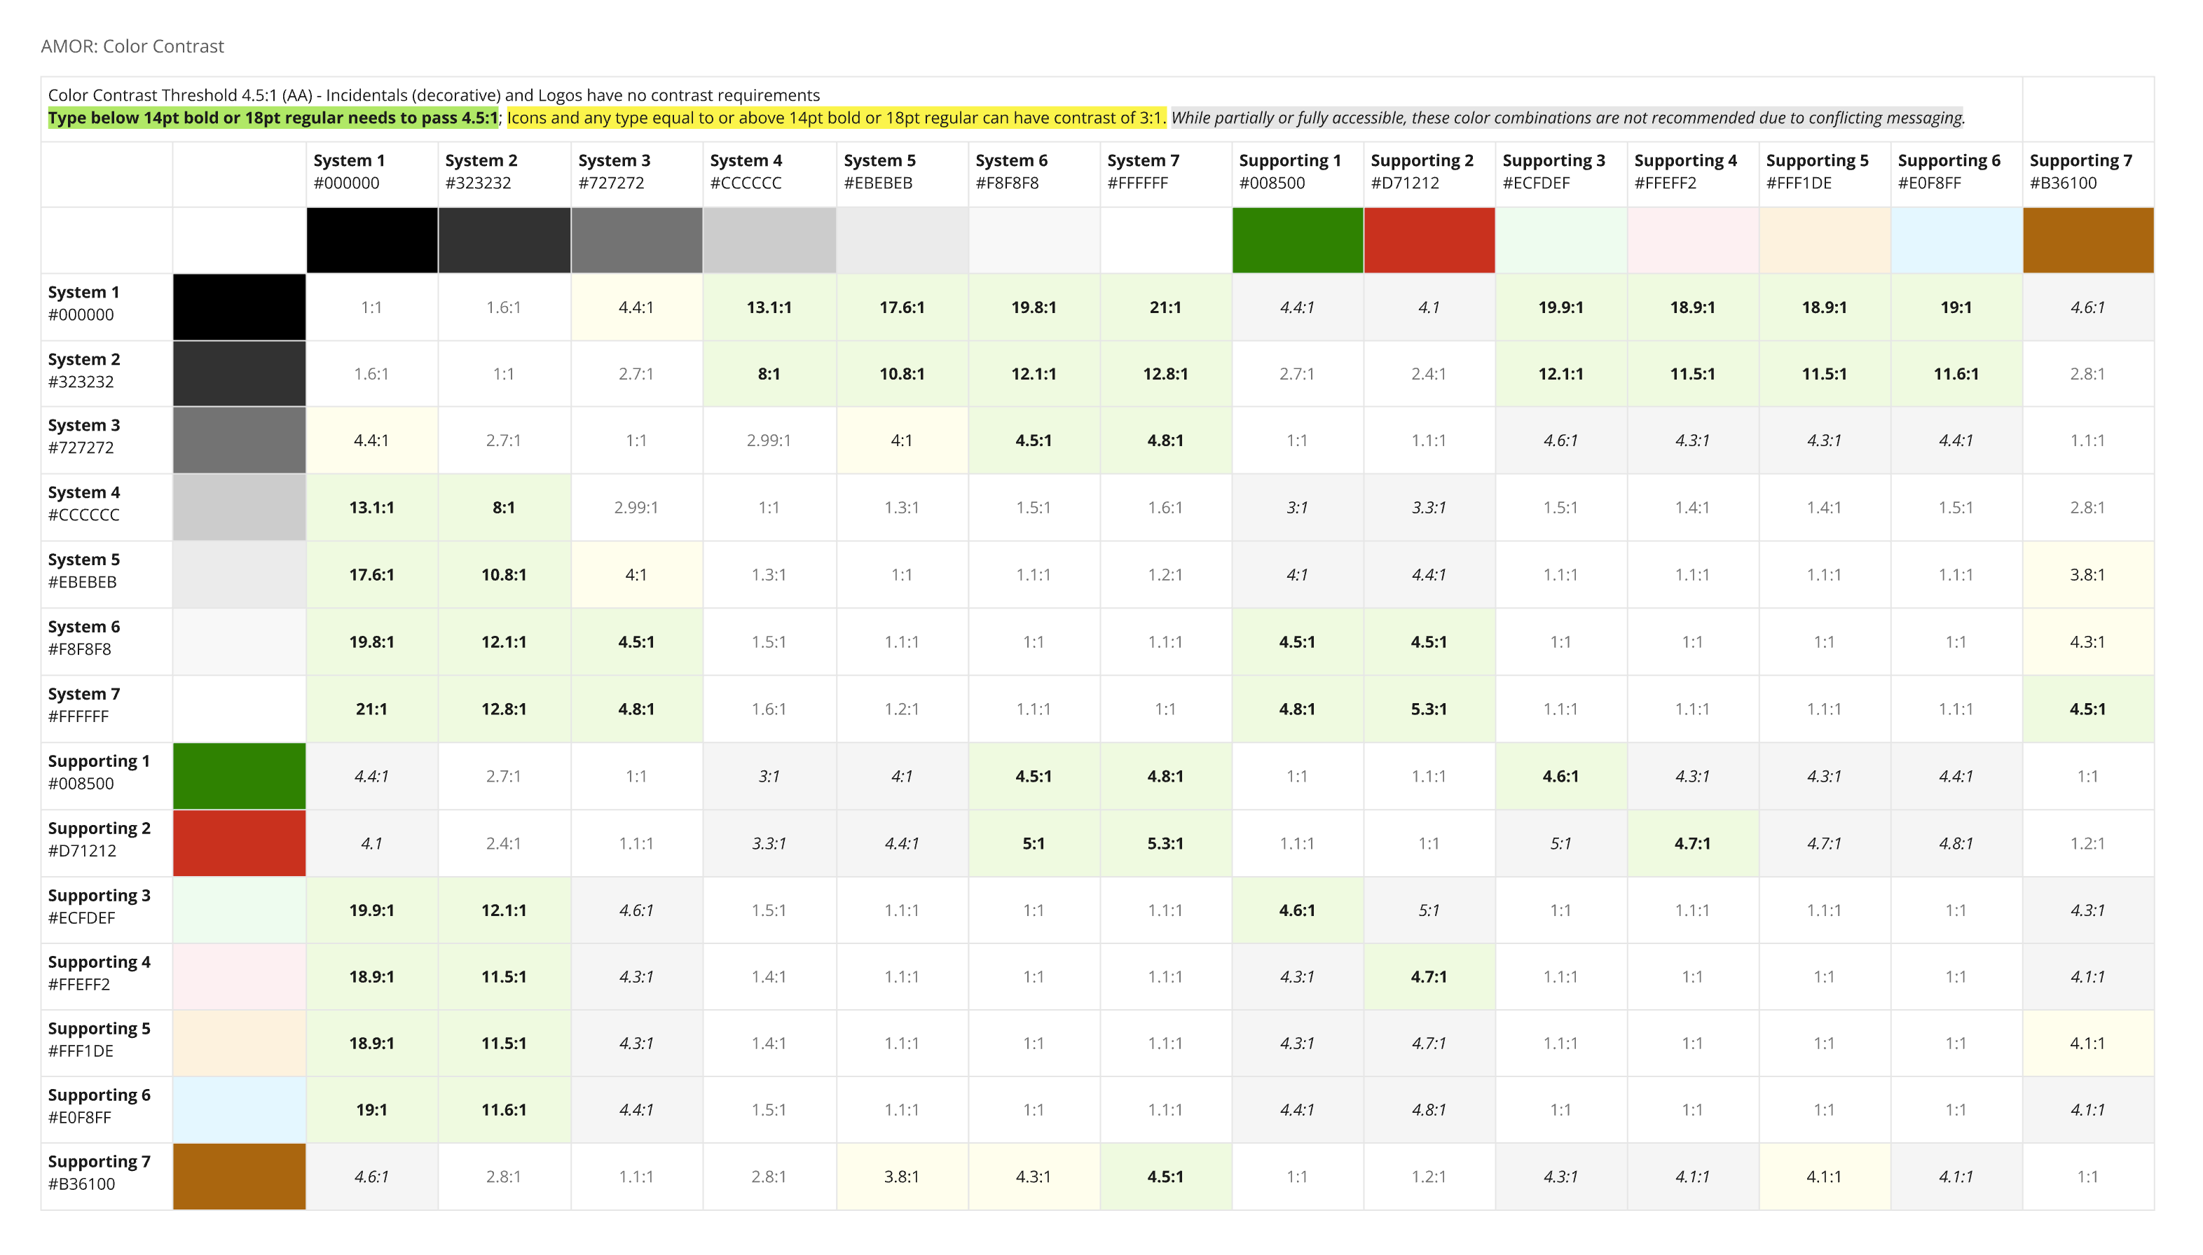Click '4.8:1' in Supporting 6 row
Viewport: 2203px width, 1255px height.
point(1429,1109)
